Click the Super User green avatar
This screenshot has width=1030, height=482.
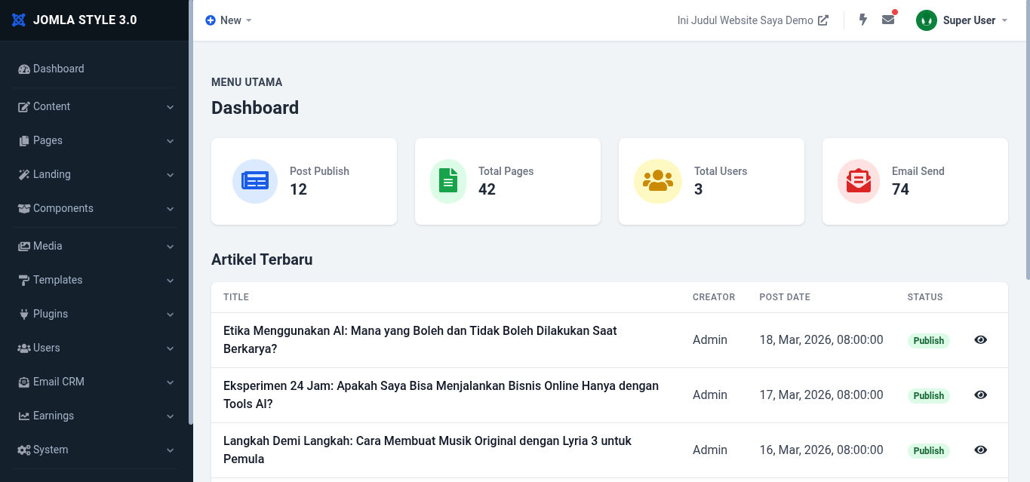927,20
